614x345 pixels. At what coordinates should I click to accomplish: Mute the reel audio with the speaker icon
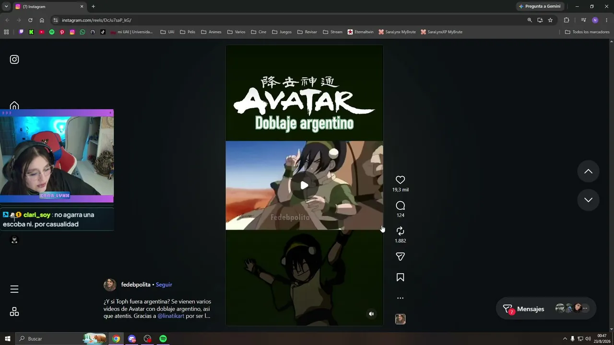[371, 314]
